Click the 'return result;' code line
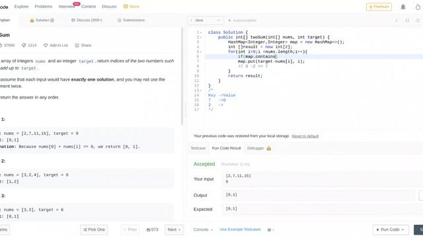Image resolution: width=423 pixels, height=238 pixels. (x=245, y=76)
